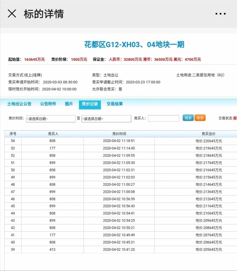Switch to the 交易结果 tab
This screenshot has height=271, width=237.
pyautogui.click(x=115, y=104)
